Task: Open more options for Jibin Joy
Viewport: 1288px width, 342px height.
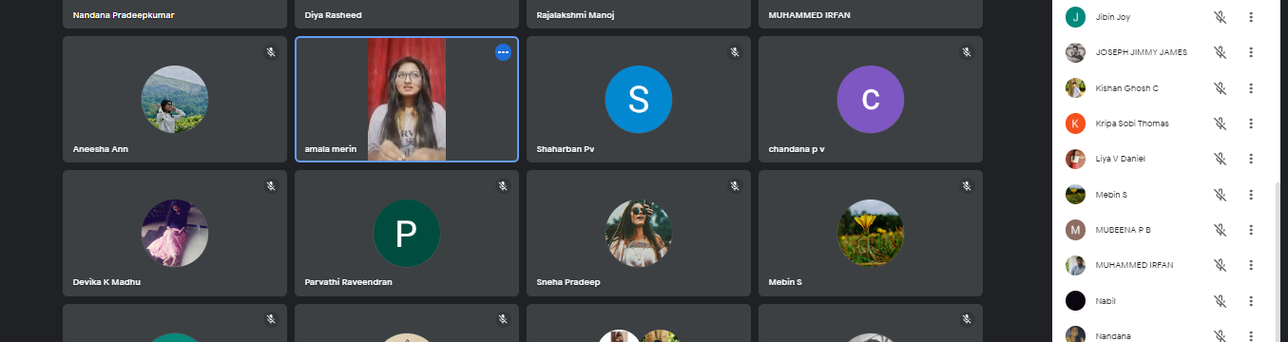Action: 1251,17
